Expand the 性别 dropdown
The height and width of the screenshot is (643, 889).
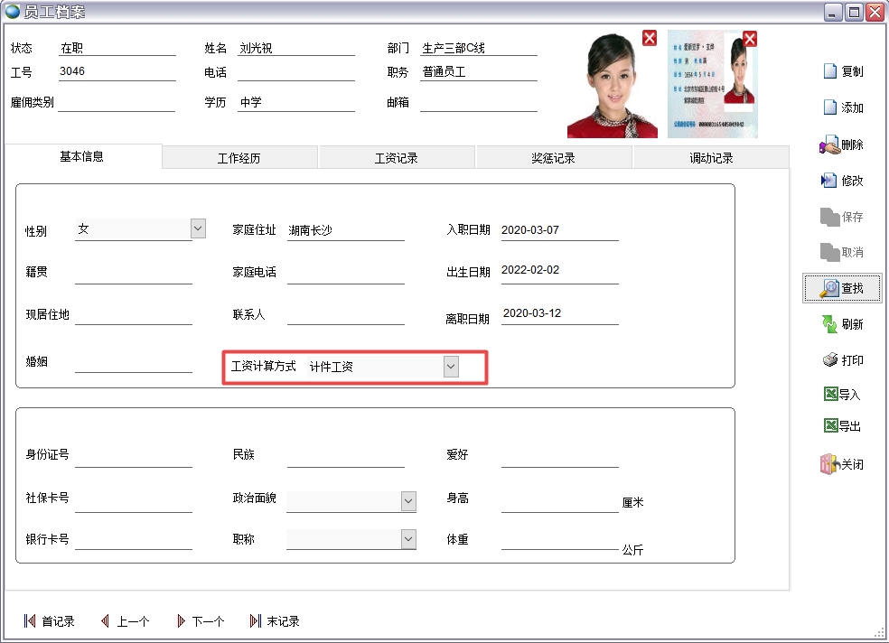pos(199,229)
